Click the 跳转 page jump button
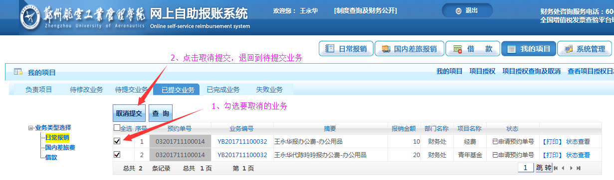This screenshot has width=614, height=180. 544,168
